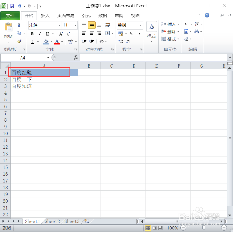Open phonetic guide wén icon
The height and width of the screenshot is (232, 233).
pos(70,42)
